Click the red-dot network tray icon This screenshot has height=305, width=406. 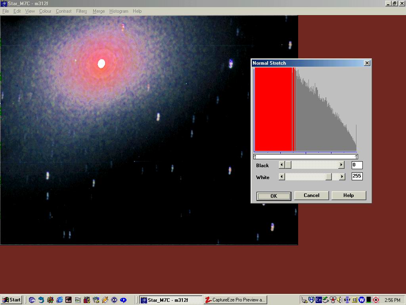coord(333,300)
